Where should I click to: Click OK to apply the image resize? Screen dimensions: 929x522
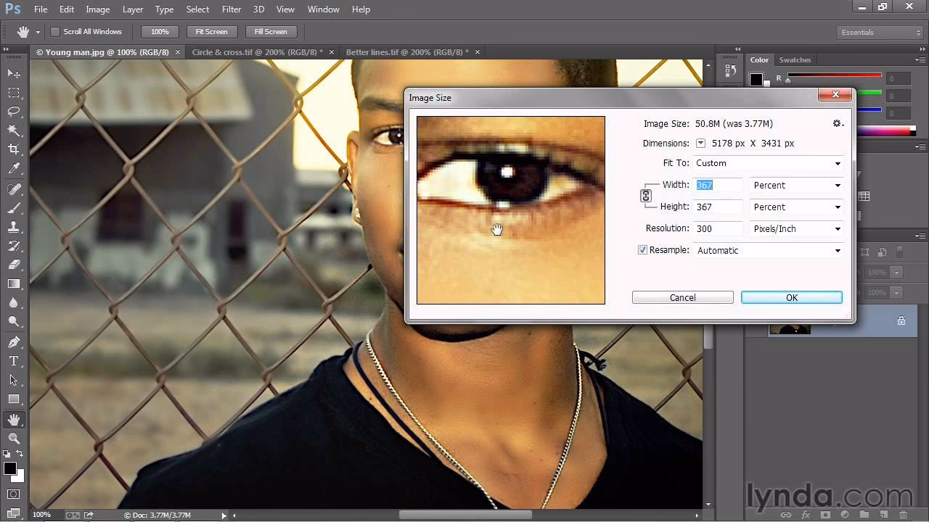coord(791,297)
